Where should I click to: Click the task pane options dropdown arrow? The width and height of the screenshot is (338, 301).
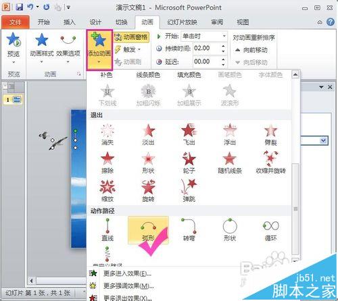click(x=321, y=87)
